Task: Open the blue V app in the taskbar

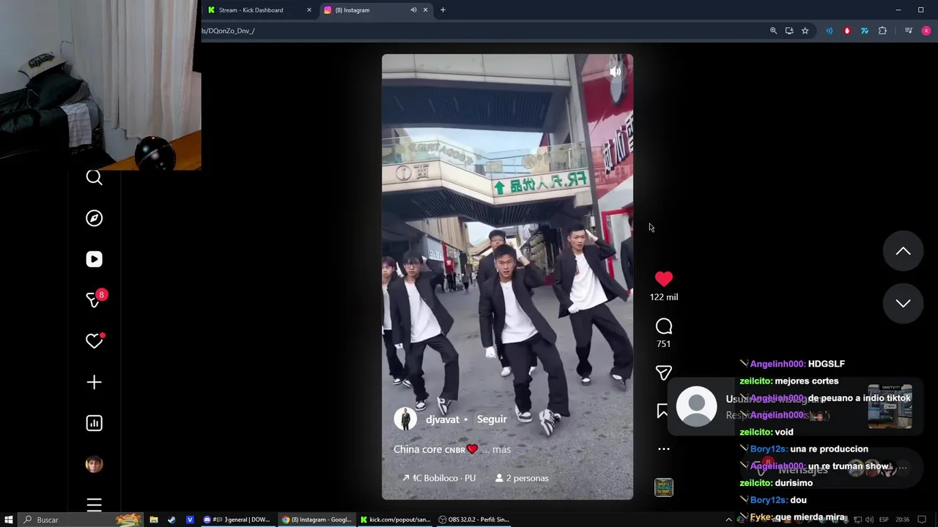Action: tap(190, 520)
